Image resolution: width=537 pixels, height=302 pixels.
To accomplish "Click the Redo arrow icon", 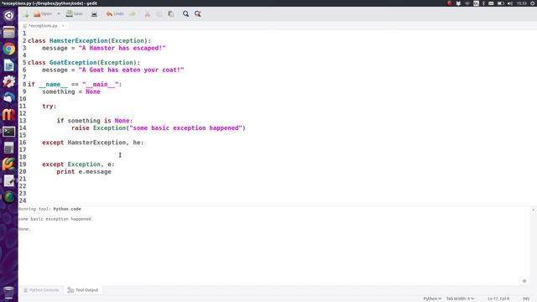I will pos(133,14).
